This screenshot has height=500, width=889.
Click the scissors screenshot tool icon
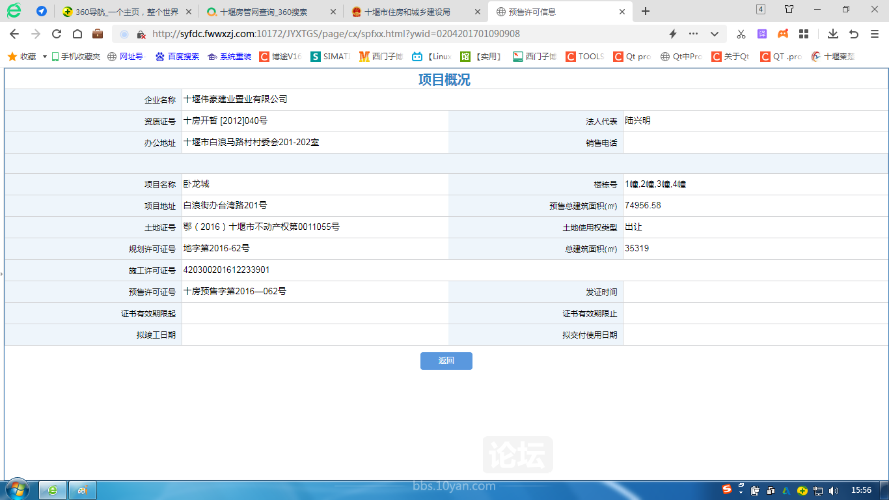[x=741, y=34]
